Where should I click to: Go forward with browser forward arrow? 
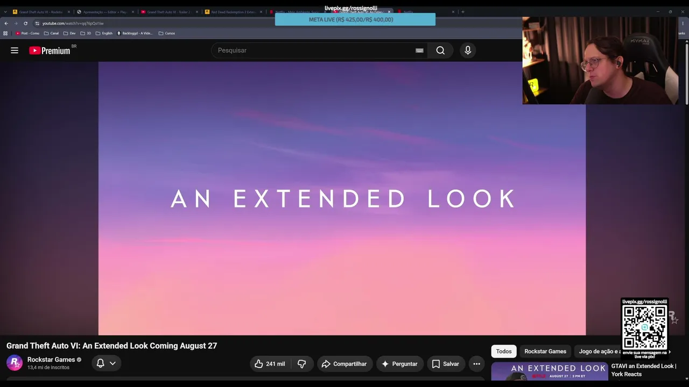pos(16,23)
